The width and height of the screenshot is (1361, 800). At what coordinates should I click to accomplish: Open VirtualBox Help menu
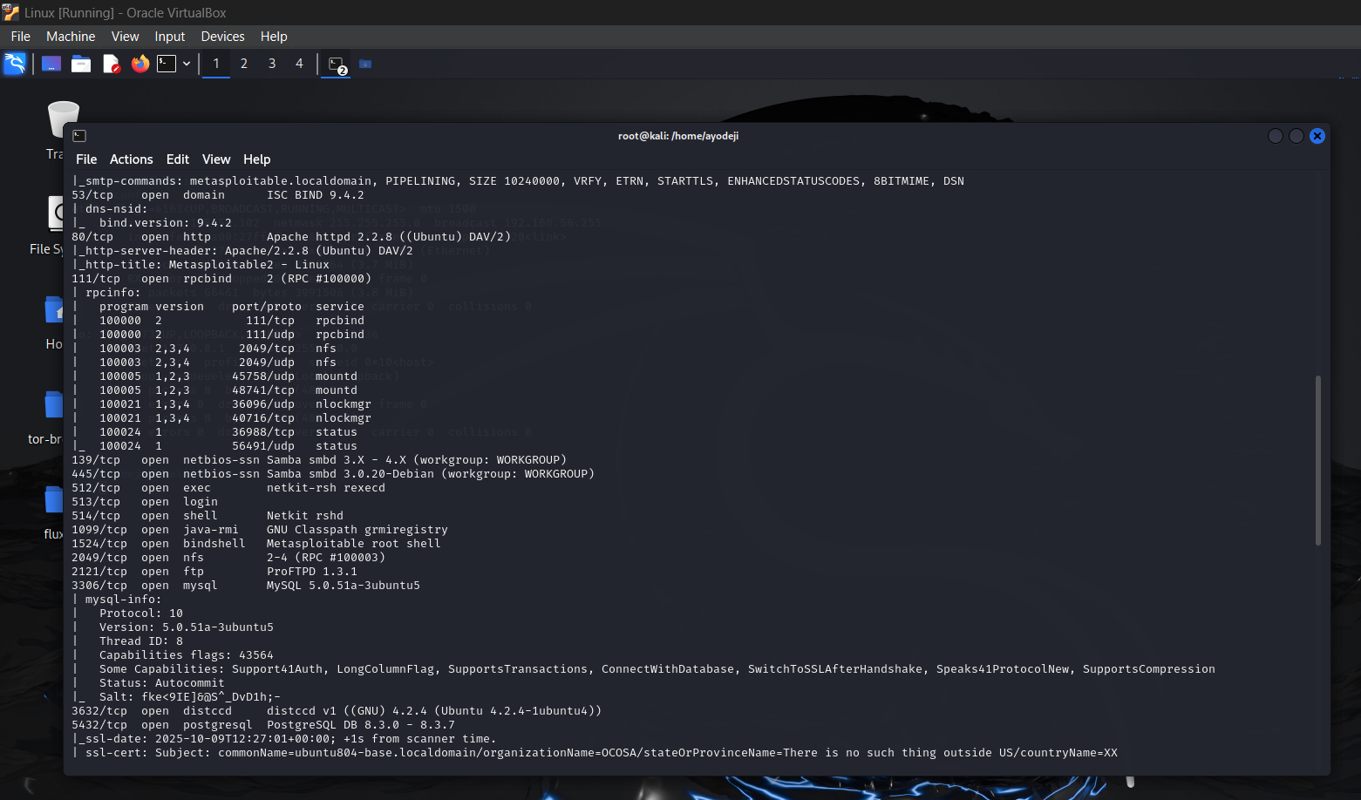(274, 37)
